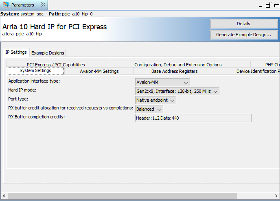Maximize the Parameters panel

pyautogui.click(x=277, y=6)
